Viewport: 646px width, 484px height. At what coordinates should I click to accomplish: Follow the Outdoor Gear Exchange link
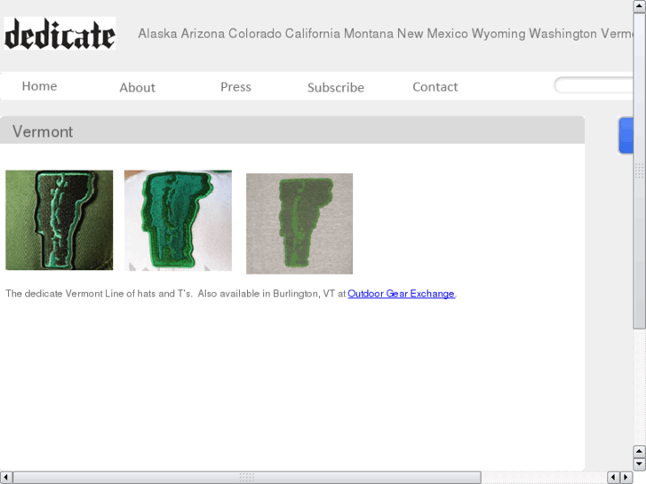(x=401, y=293)
